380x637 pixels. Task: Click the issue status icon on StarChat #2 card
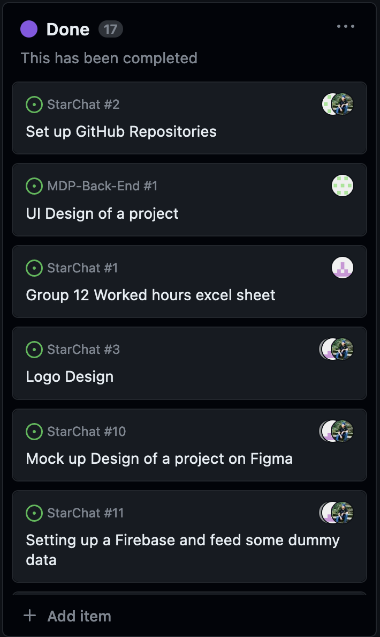point(34,105)
